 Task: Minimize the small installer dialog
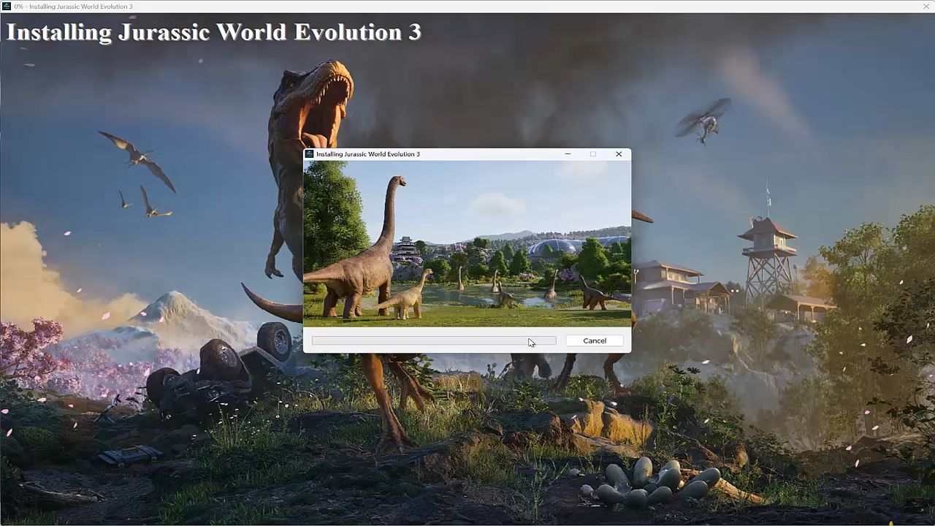click(x=568, y=154)
